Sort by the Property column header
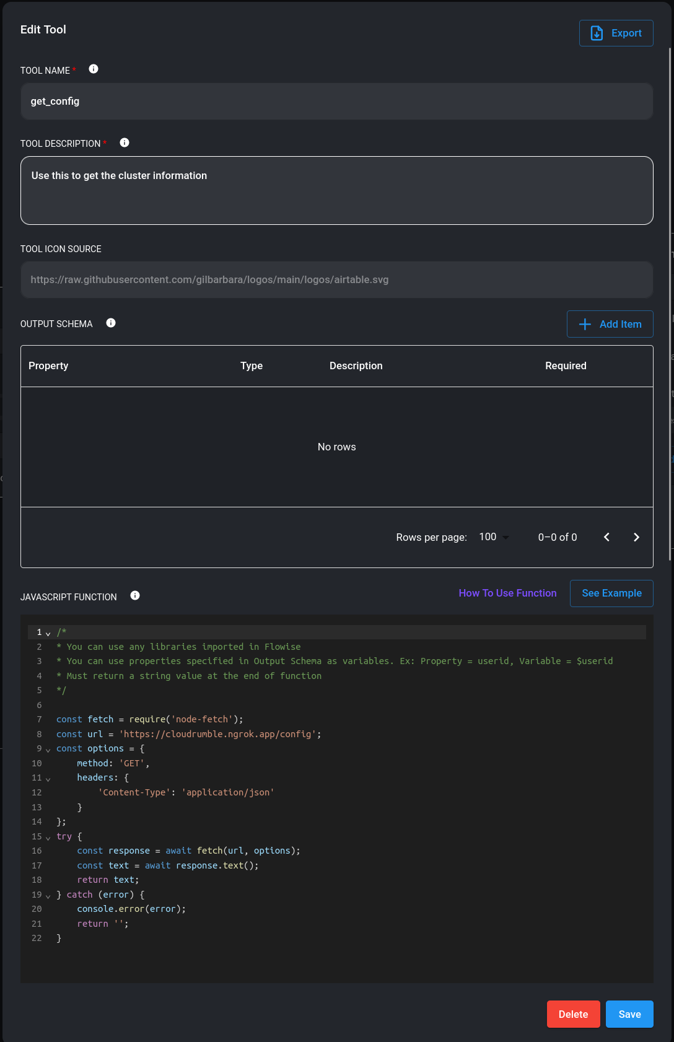Viewport: 674px width, 1042px height. click(x=48, y=366)
